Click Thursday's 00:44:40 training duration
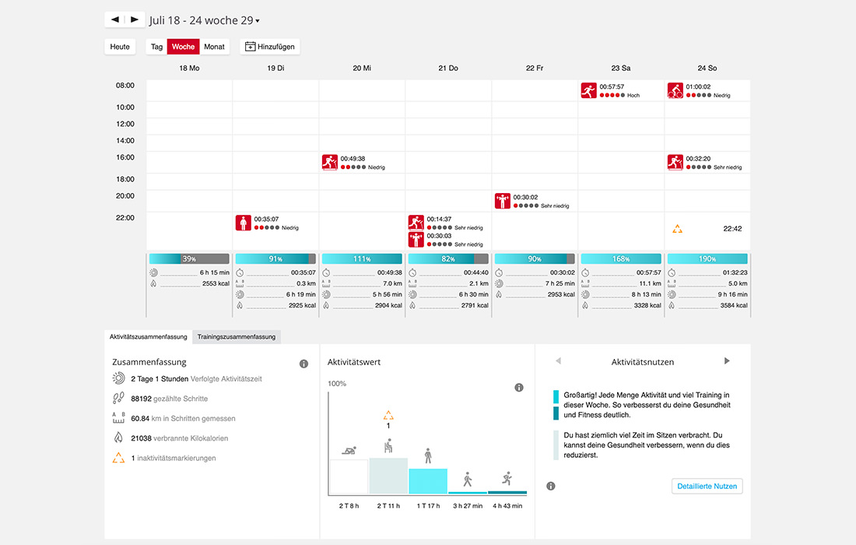Image resolution: width=856 pixels, height=545 pixels. coord(476,272)
